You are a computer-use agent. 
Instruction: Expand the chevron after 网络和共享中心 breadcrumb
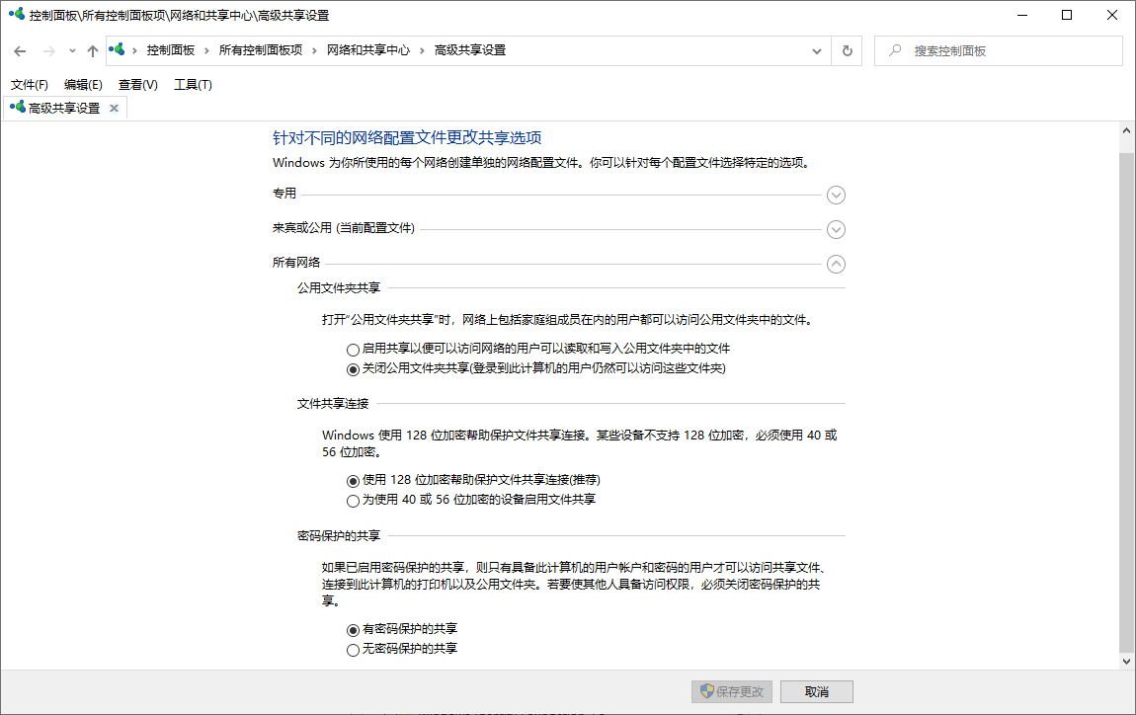coord(422,50)
